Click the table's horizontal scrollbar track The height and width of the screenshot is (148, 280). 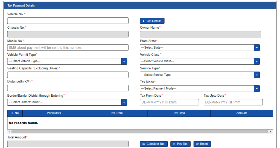pyautogui.click(x=140, y=132)
